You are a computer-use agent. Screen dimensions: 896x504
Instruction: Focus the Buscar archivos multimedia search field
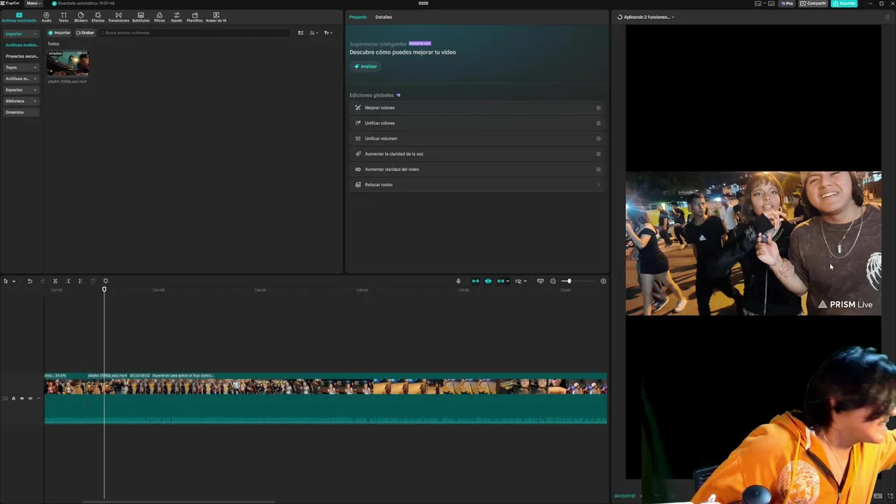[194, 33]
